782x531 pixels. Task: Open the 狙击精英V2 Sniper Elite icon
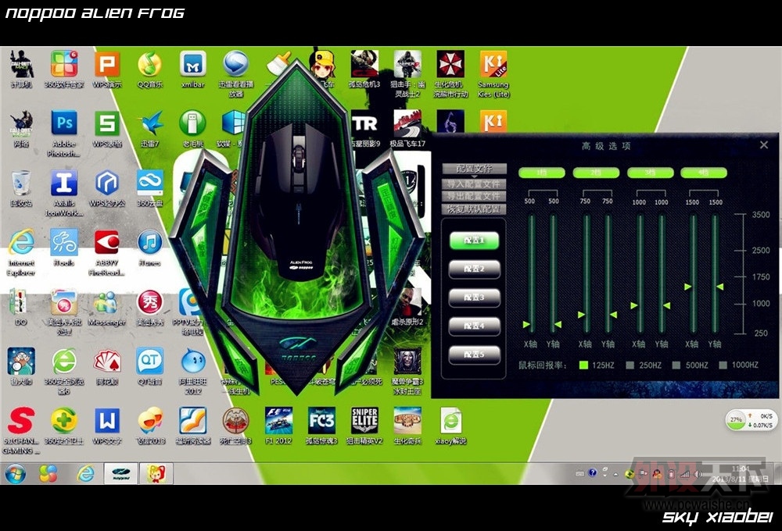[x=364, y=426]
